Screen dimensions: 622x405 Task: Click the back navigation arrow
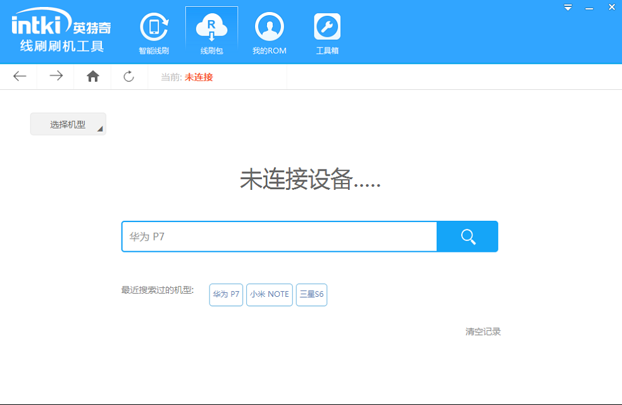[18, 76]
